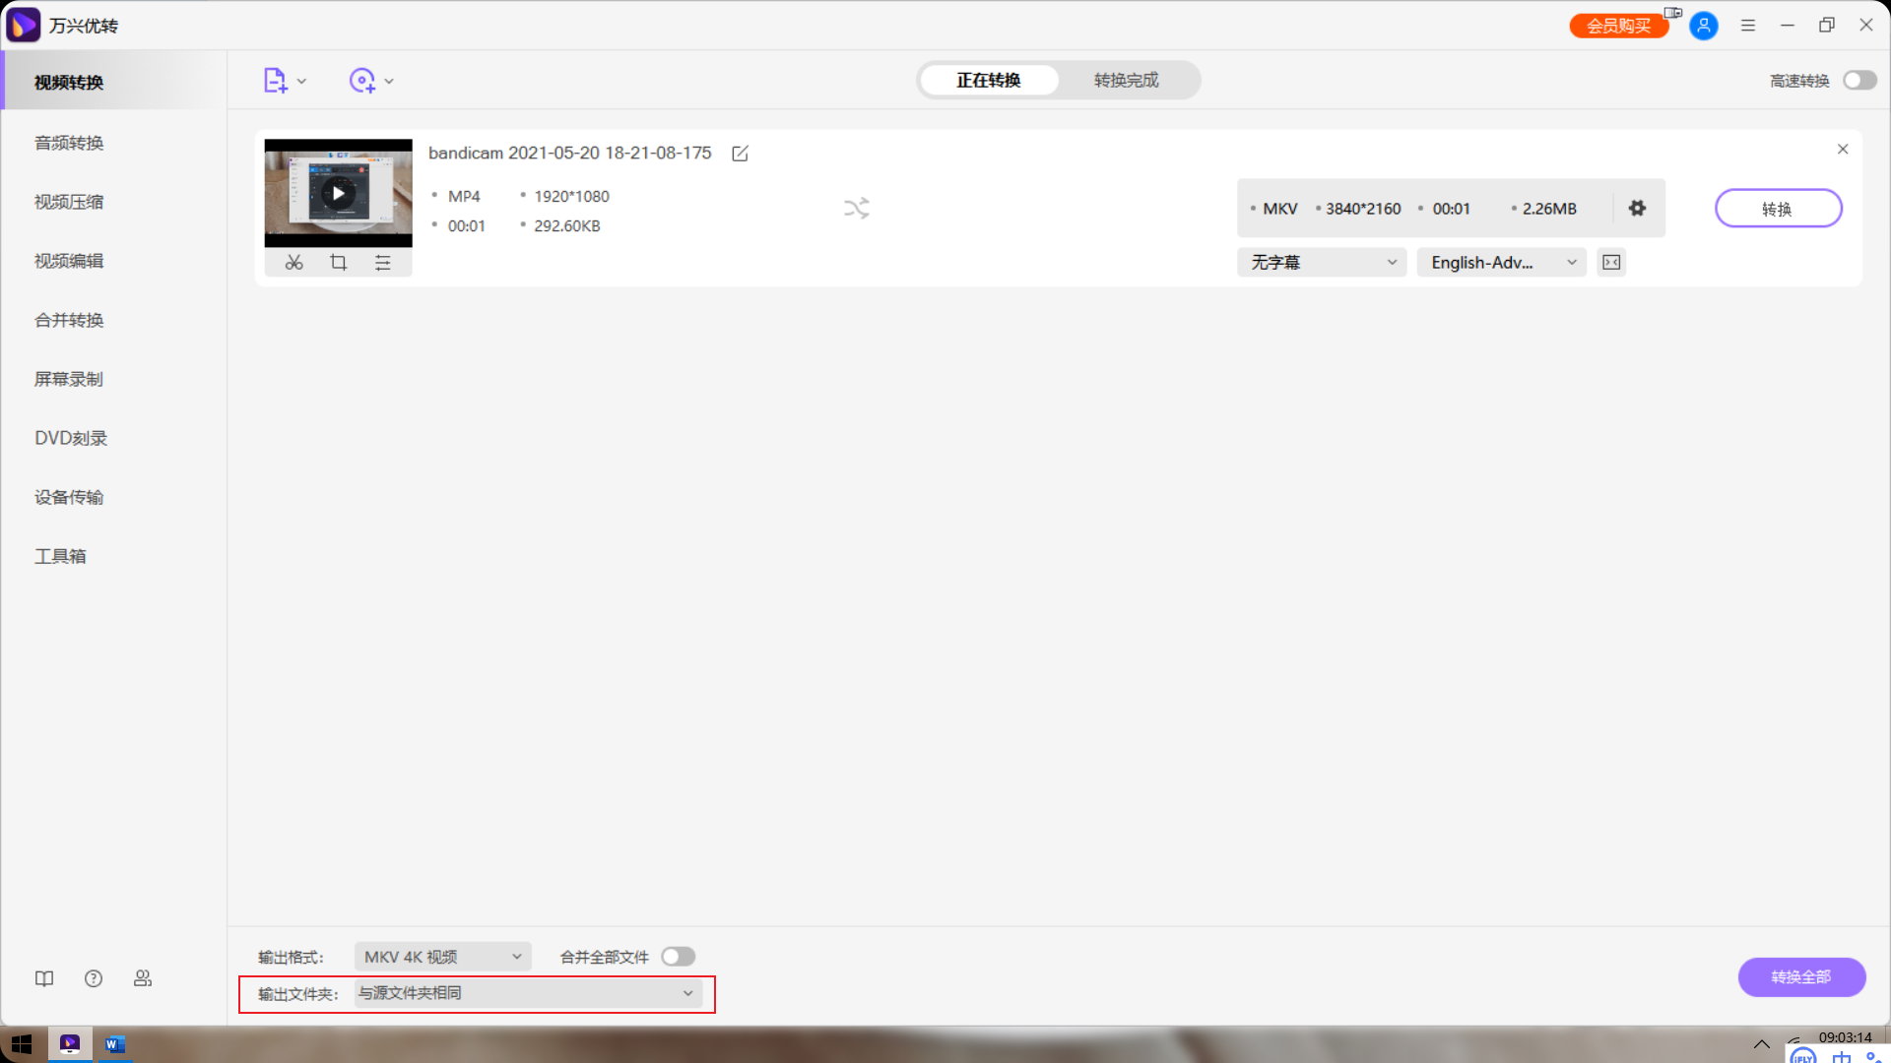Image resolution: width=1891 pixels, height=1063 pixels.
Task: Click the load DVD disc icon
Action: [x=362, y=81]
